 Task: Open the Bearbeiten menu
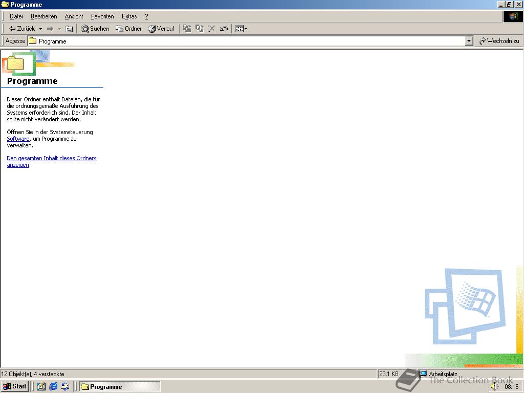coord(44,16)
